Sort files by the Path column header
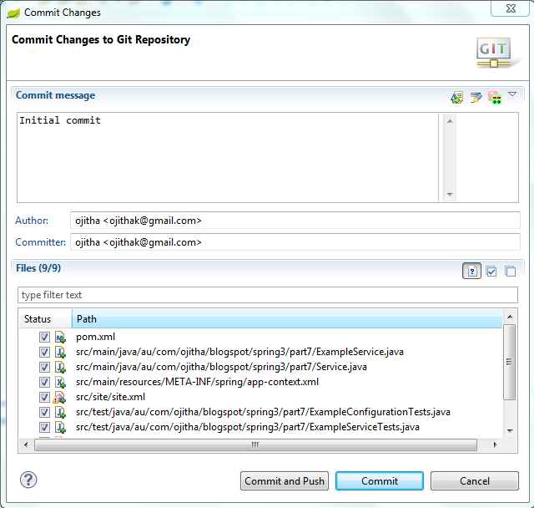The image size is (534, 508). 287,319
